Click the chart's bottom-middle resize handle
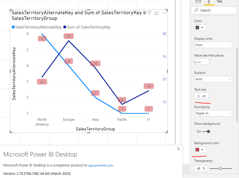This screenshot has width=239, height=178. [x=89, y=133]
